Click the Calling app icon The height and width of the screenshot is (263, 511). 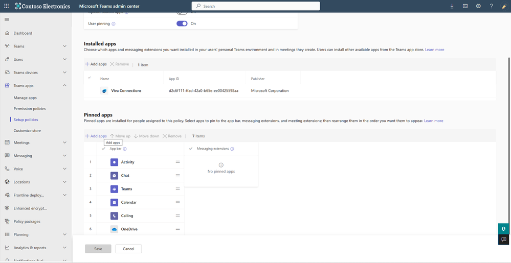[x=114, y=216]
